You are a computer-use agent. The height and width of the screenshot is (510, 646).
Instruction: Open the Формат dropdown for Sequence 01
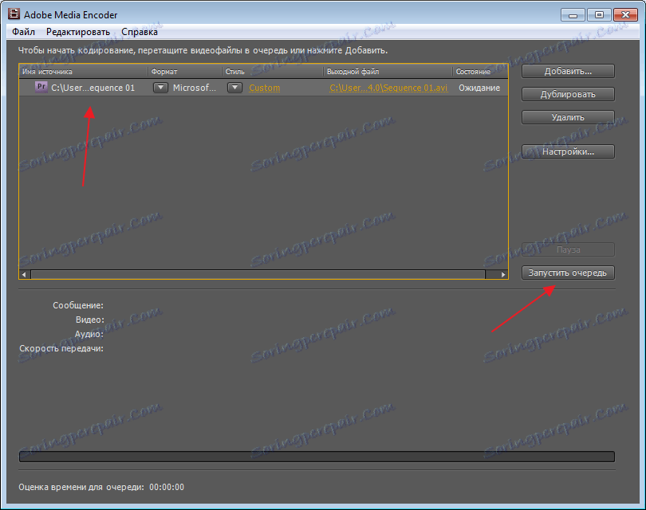tap(160, 88)
